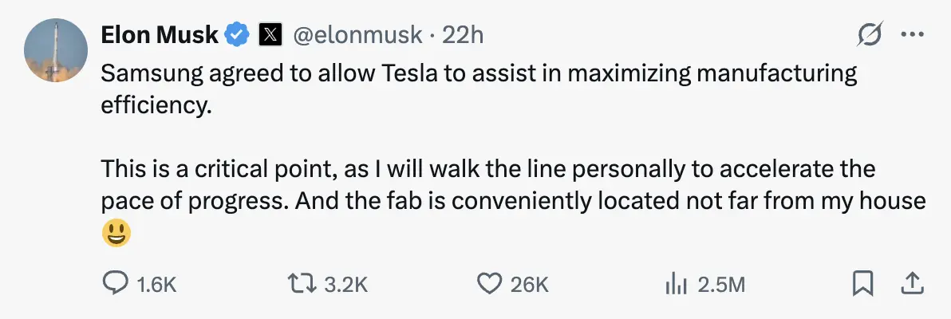Like the tweet with the heart icon

coord(488,284)
